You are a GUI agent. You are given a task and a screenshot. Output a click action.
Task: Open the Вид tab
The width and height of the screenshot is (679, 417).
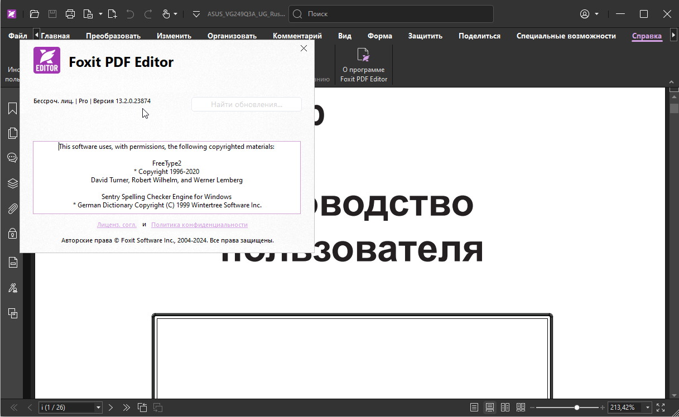(x=345, y=36)
